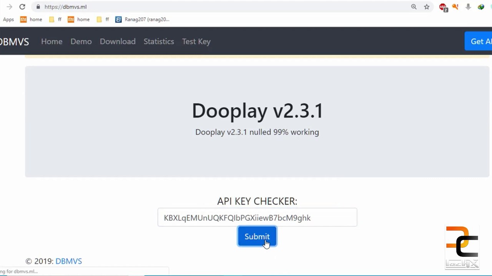Go to DBMVS brand logo link
Viewport: 492px width, 276px height.
(14, 41)
